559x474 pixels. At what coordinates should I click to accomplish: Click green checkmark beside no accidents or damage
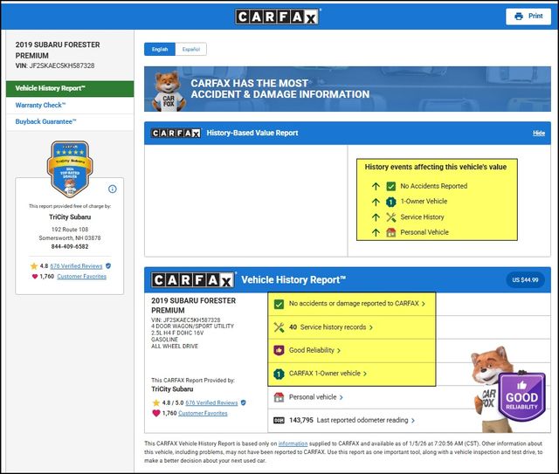point(279,304)
